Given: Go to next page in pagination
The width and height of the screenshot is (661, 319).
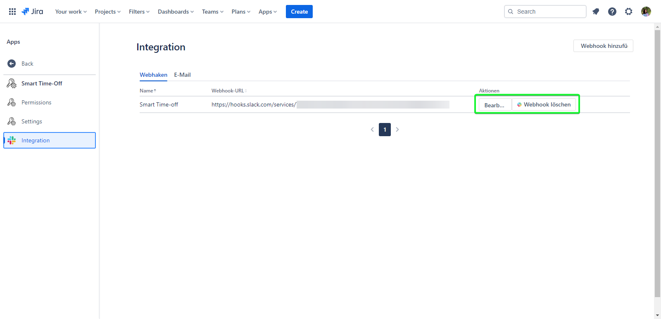Looking at the screenshot, I should [397, 130].
